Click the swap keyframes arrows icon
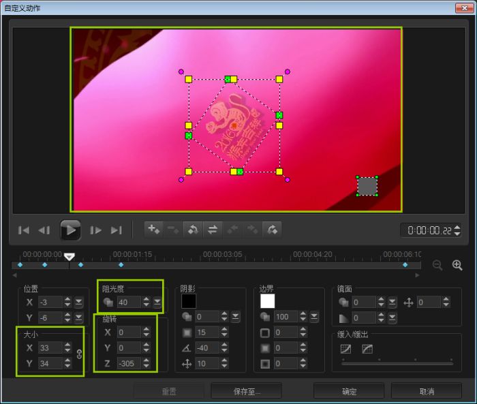Viewport: 477px width, 404px height. tap(213, 230)
